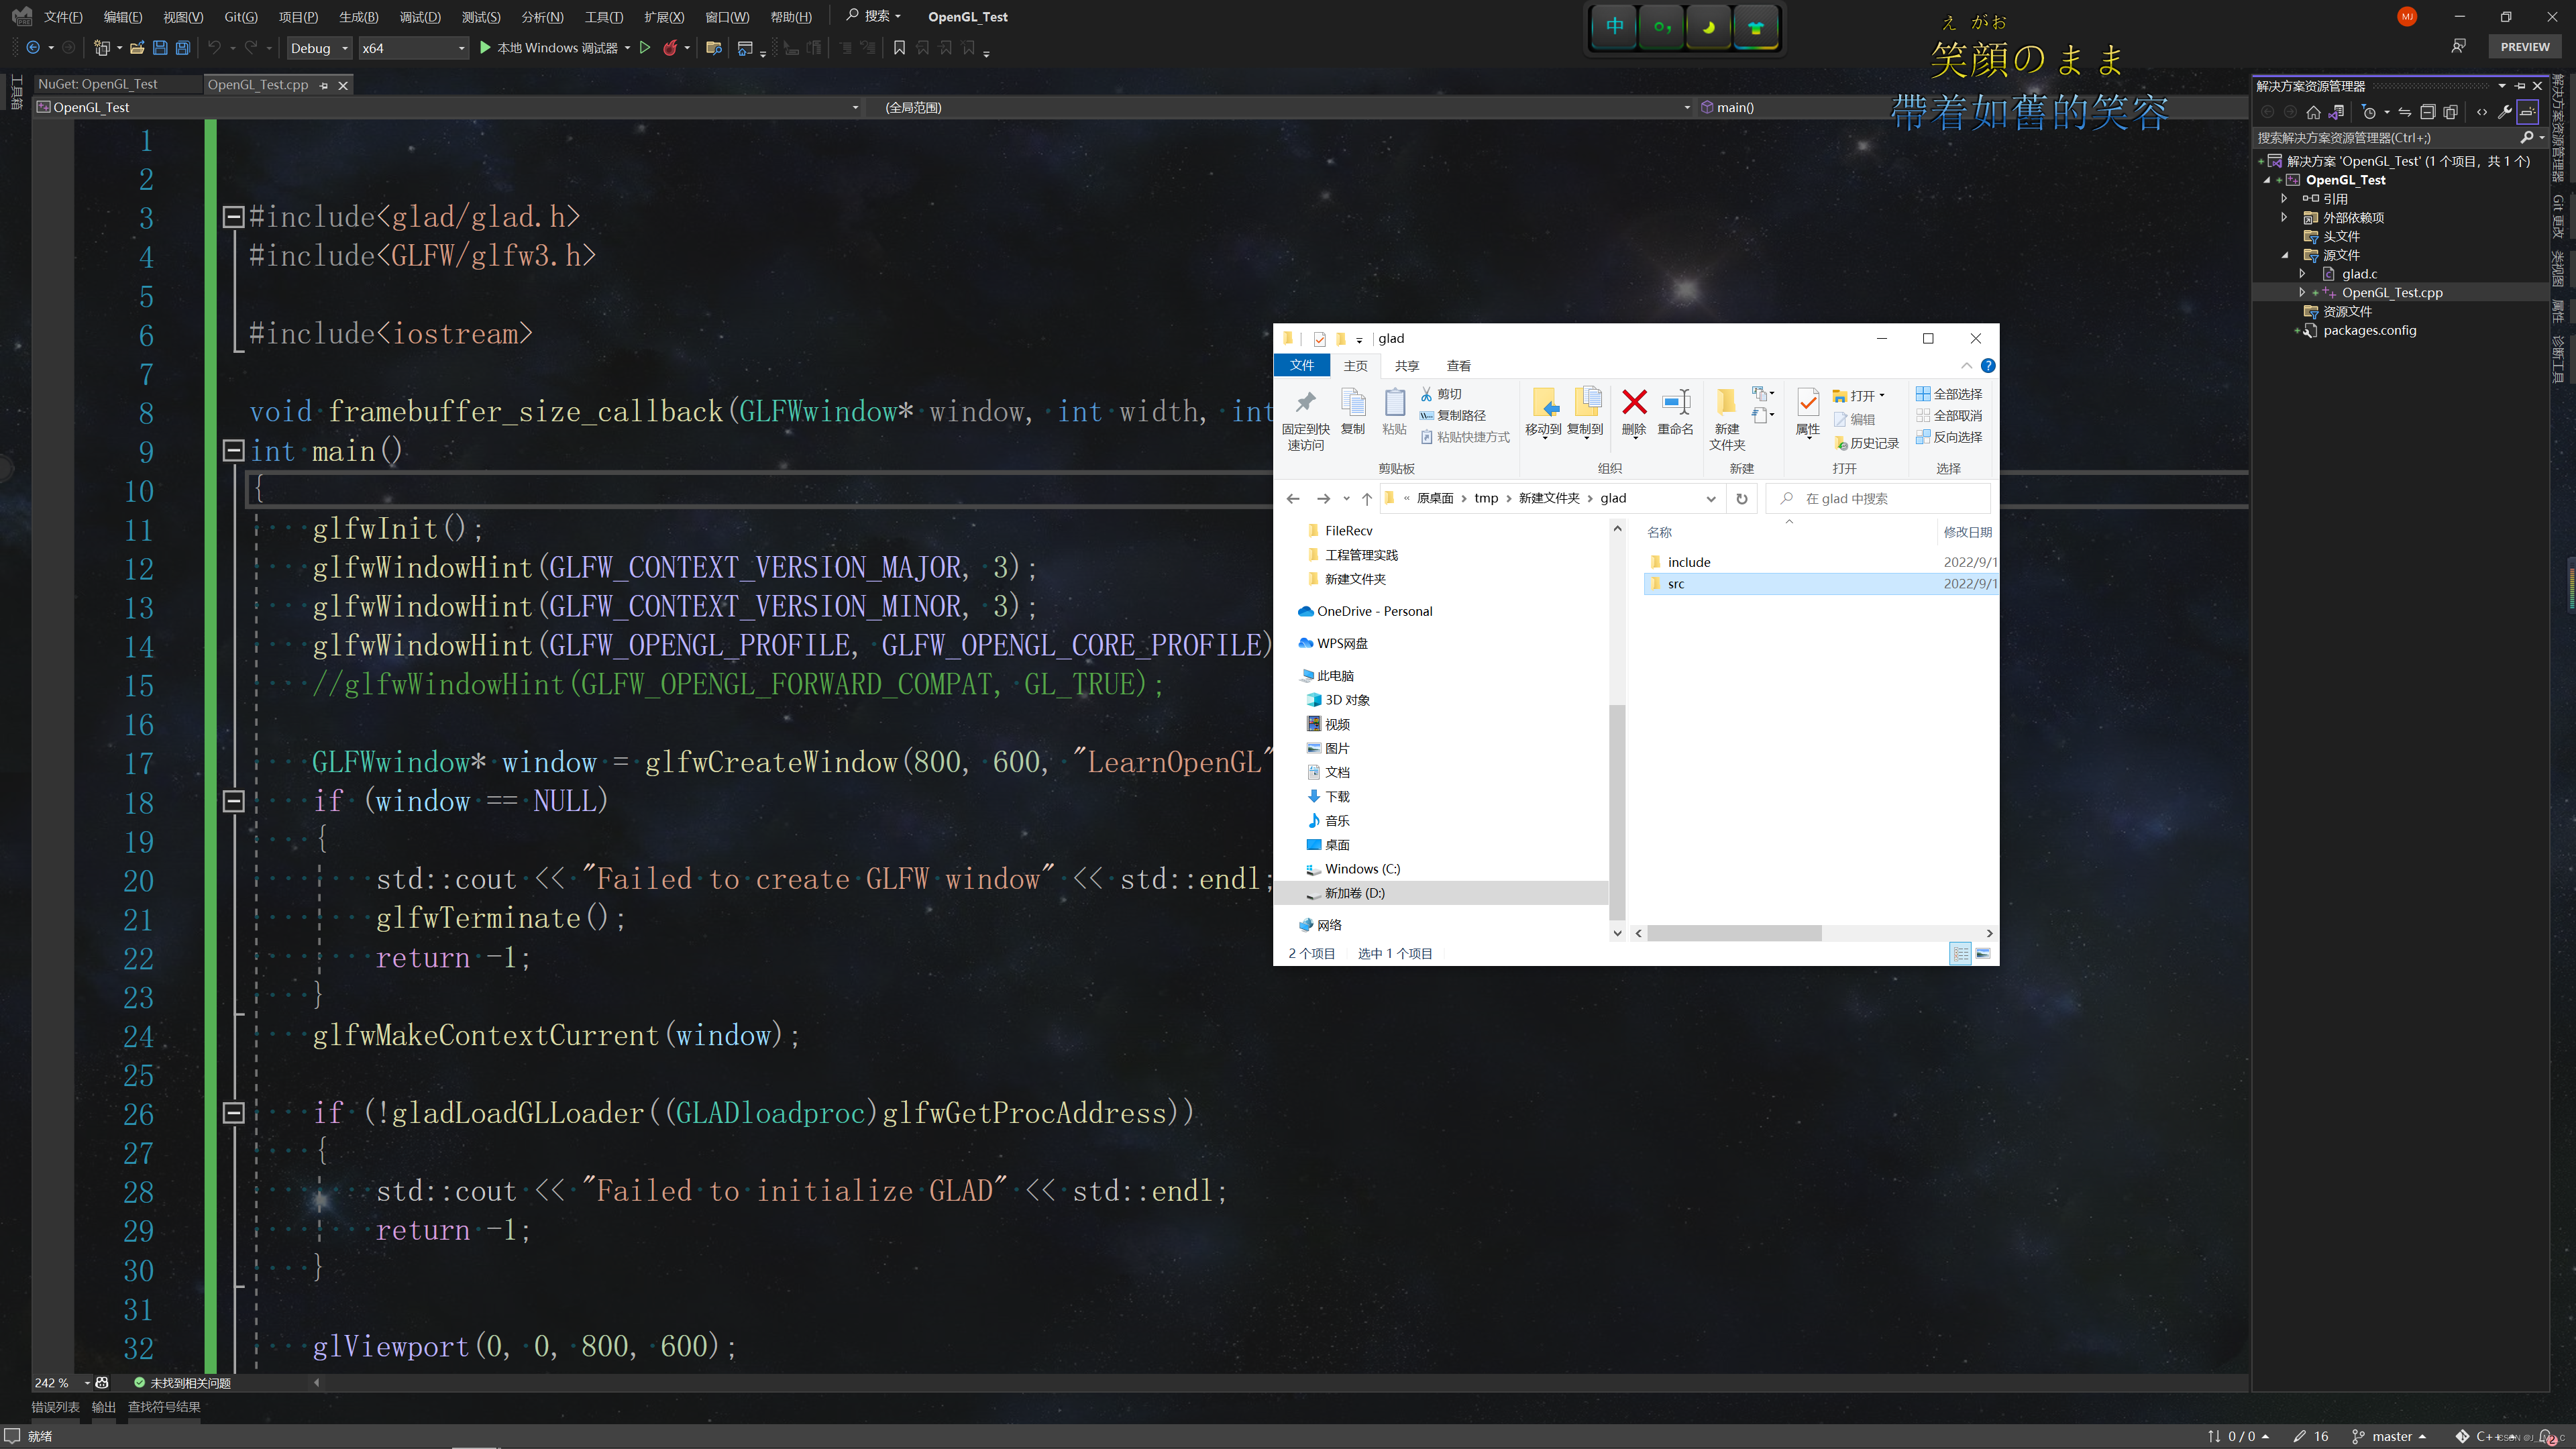Switch to the 查看 ribbon tab
This screenshot has width=2576, height=1449.
coord(1458,366)
